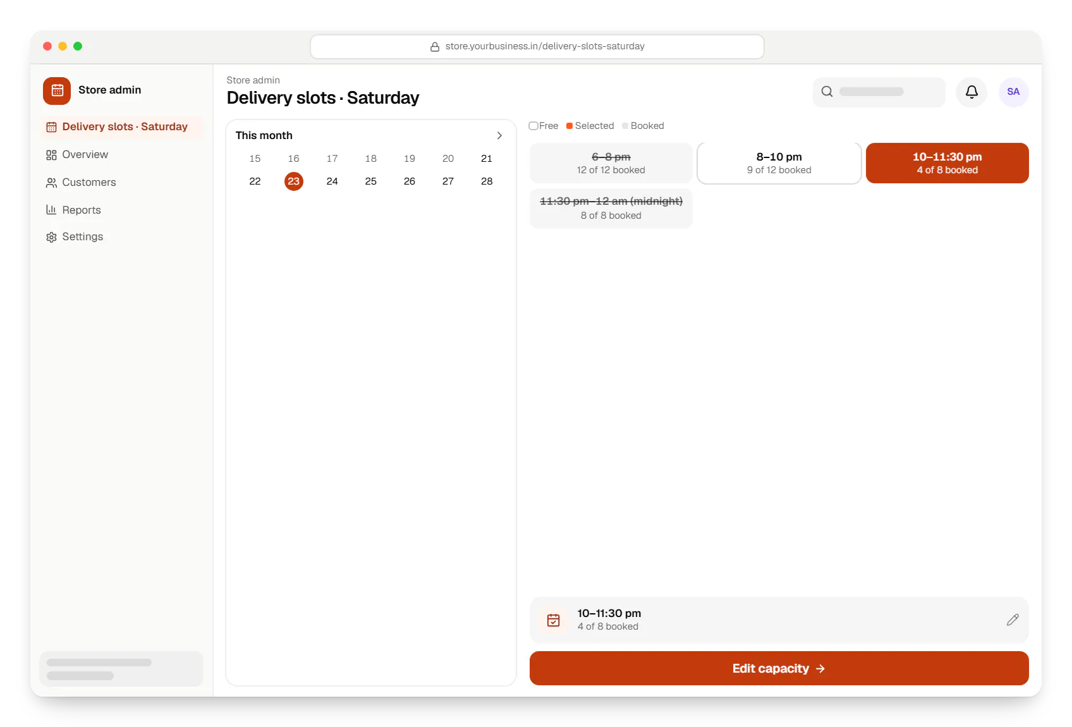This screenshot has height=727, width=1072.
Task: Click Edit capacity button
Action: (779, 668)
